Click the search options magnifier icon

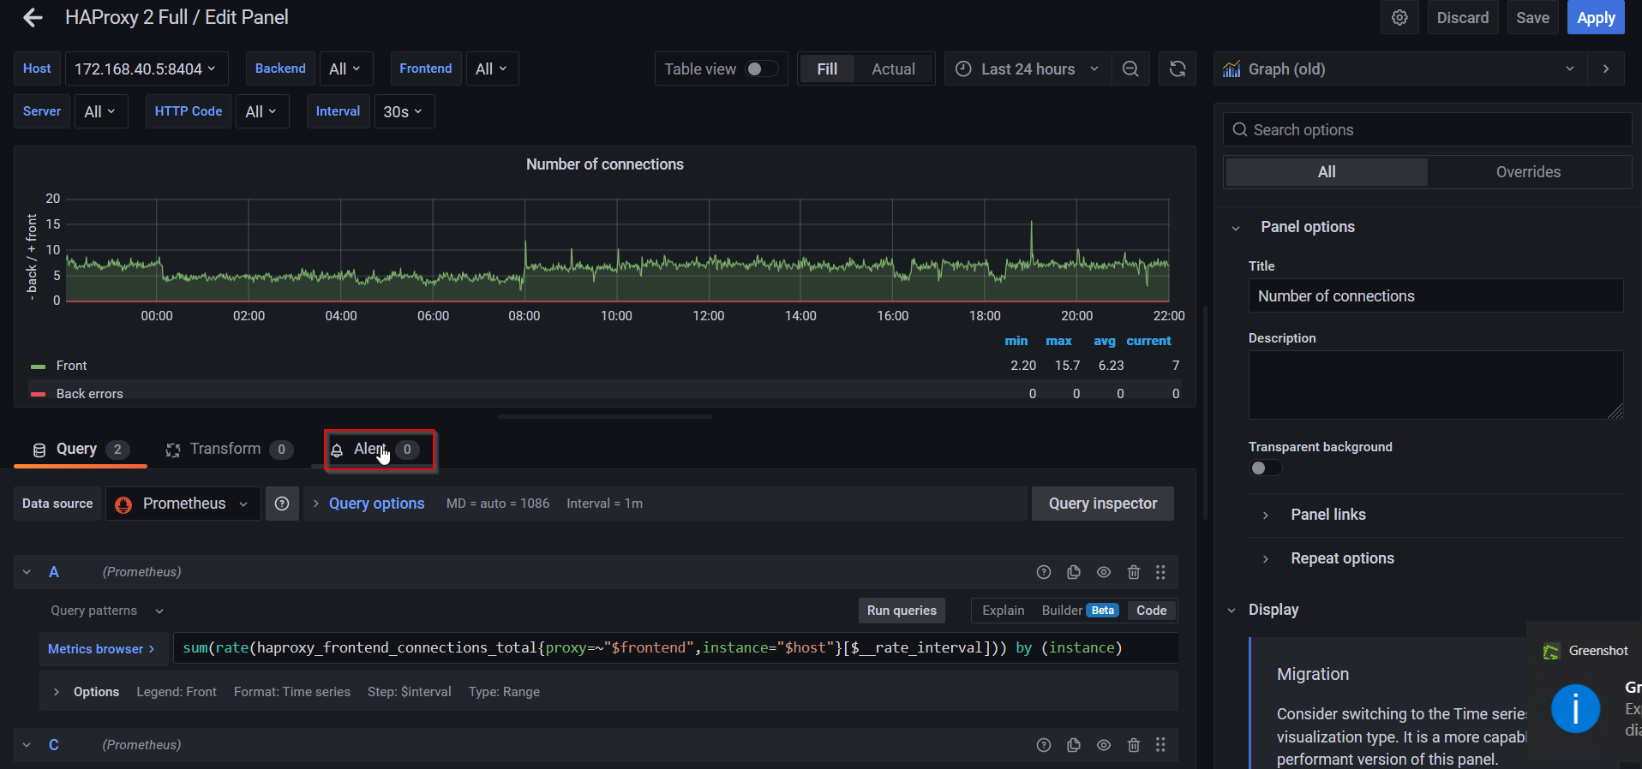(x=1239, y=129)
